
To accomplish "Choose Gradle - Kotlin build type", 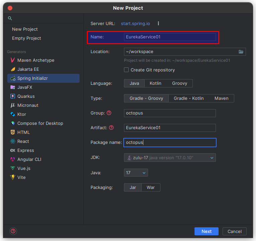I will (189, 98).
